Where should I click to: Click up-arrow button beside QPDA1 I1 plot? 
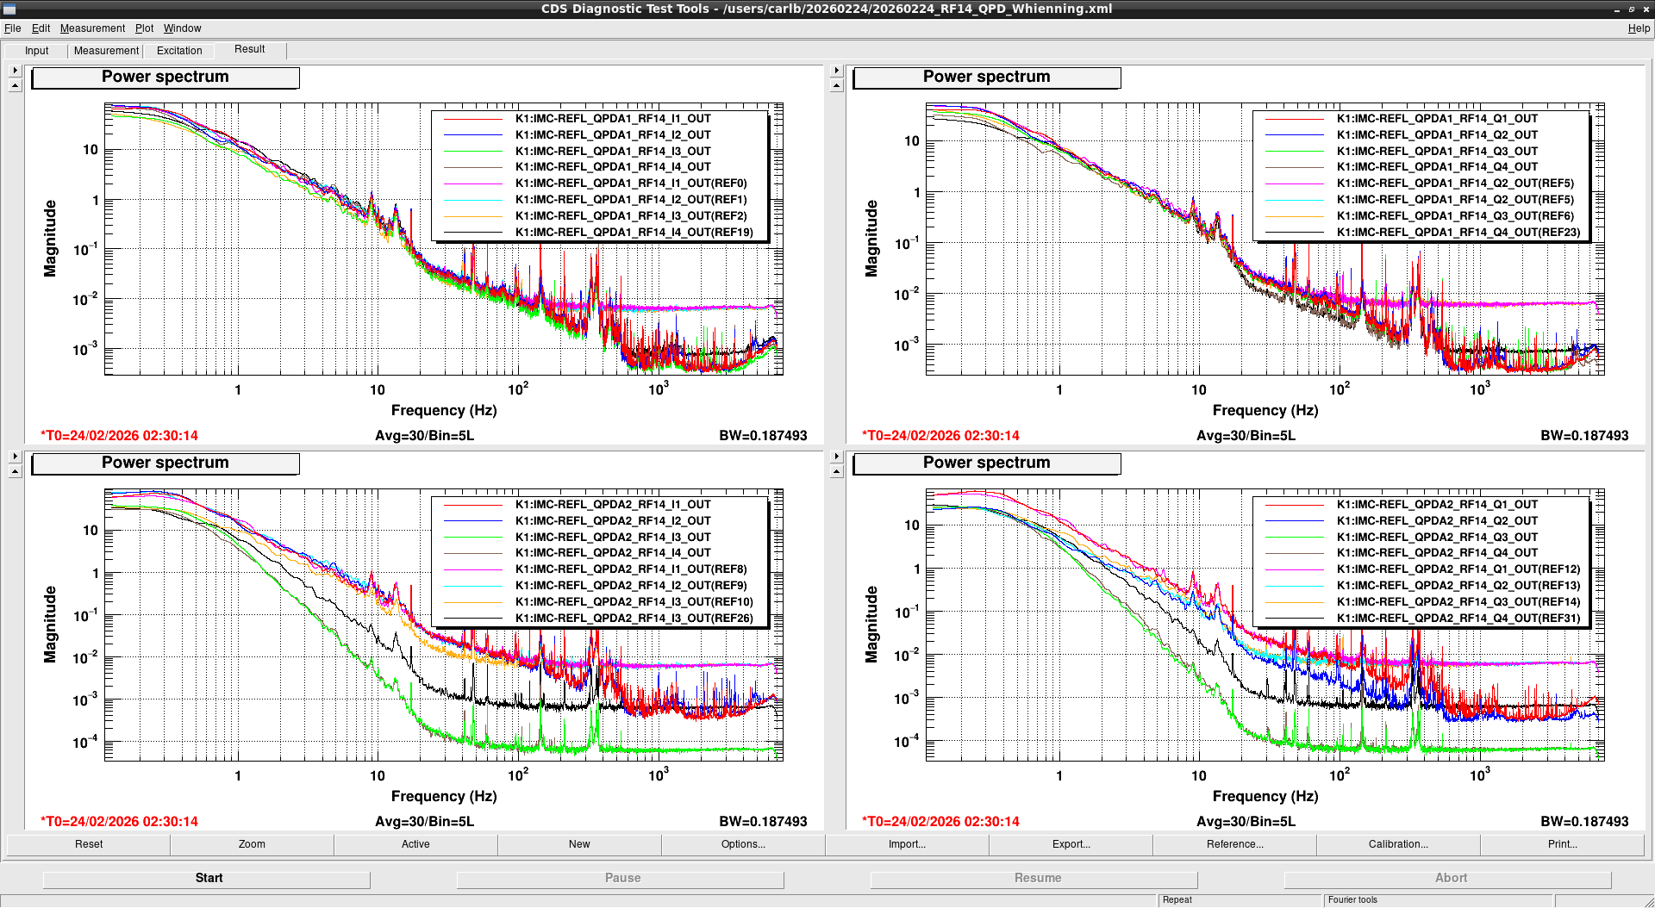pos(15,85)
